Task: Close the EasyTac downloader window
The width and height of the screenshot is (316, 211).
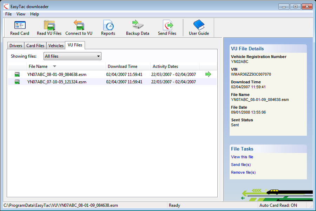Action: [x=307, y=7]
